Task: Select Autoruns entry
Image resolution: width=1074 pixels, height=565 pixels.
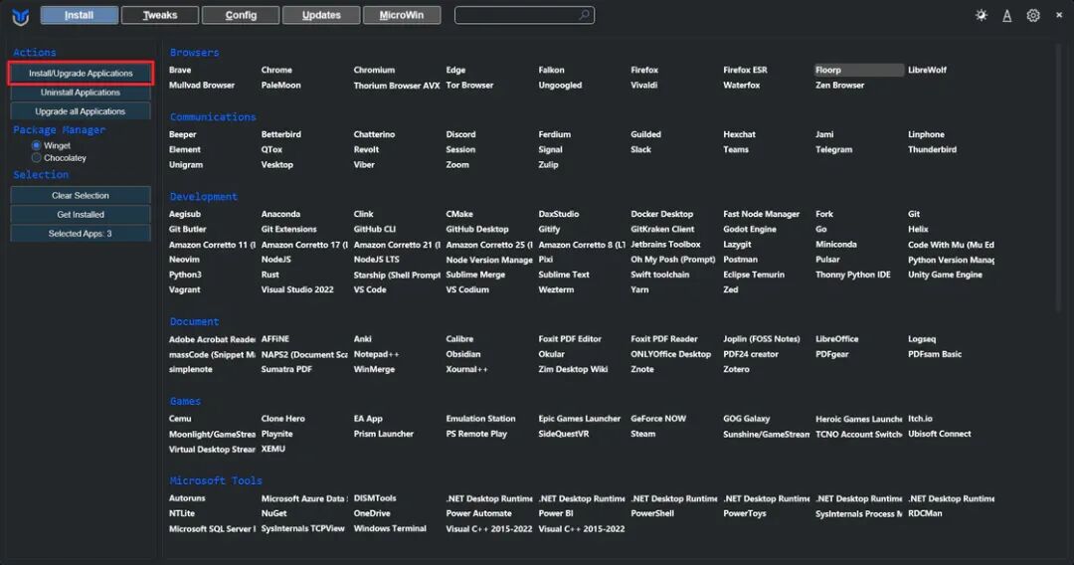Action: 187,498
